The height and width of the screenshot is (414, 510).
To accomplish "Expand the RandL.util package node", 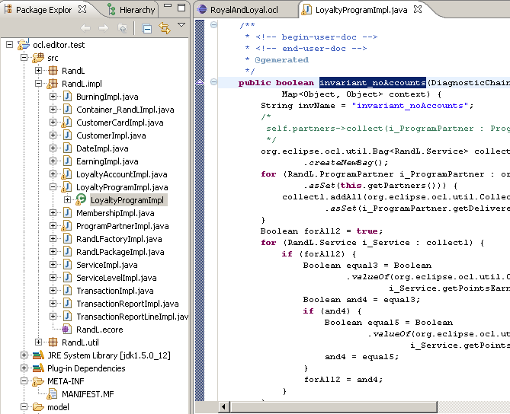I will [38, 342].
